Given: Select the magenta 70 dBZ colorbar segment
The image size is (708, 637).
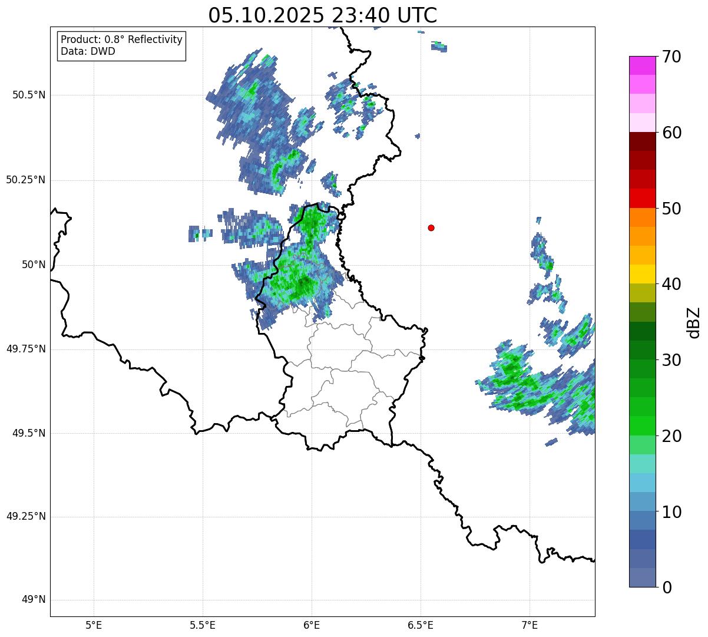Looking at the screenshot, I should 643,65.
